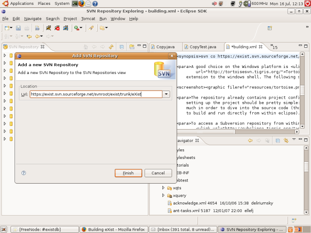Click the help icon in the dialog

(x=23, y=173)
